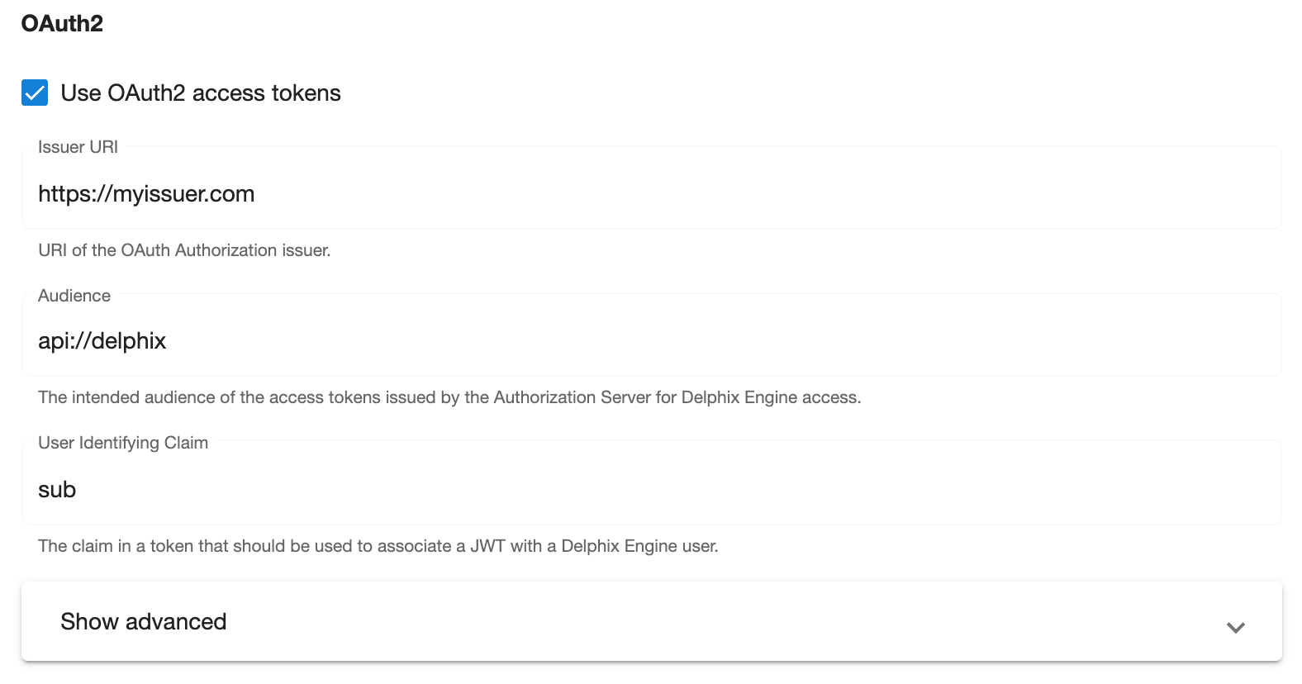This screenshot has height=684, width=1302.
Task: Click on the 'sub' claim value
Action: click(x=57, y=490)
